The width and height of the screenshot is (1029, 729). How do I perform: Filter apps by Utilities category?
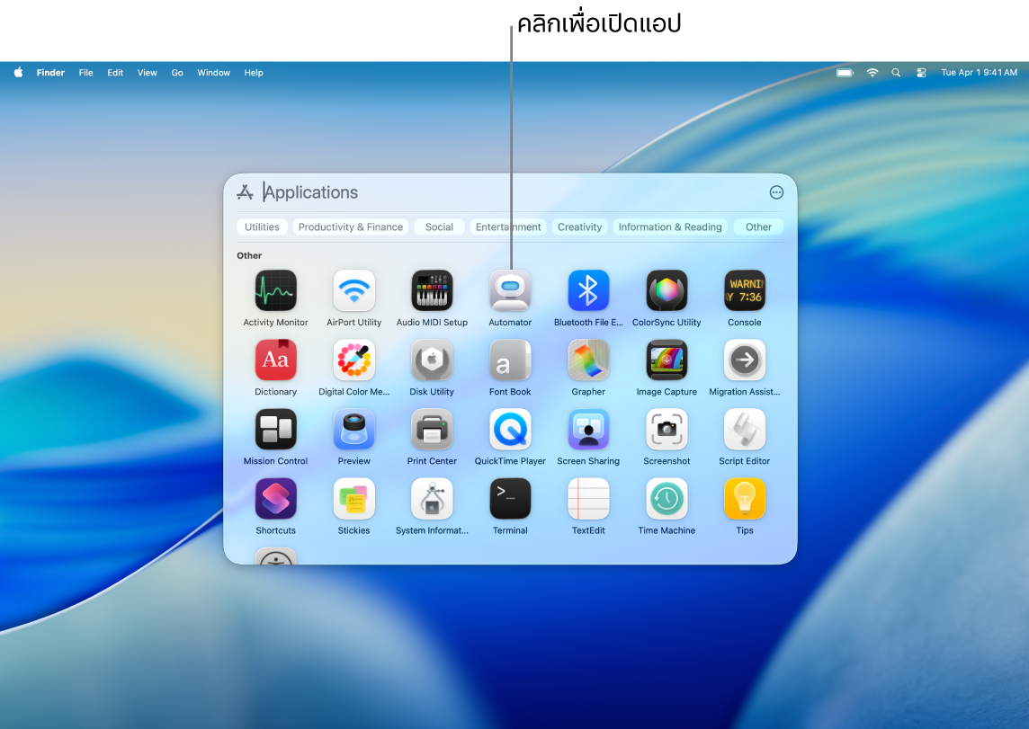click(262, 227)
